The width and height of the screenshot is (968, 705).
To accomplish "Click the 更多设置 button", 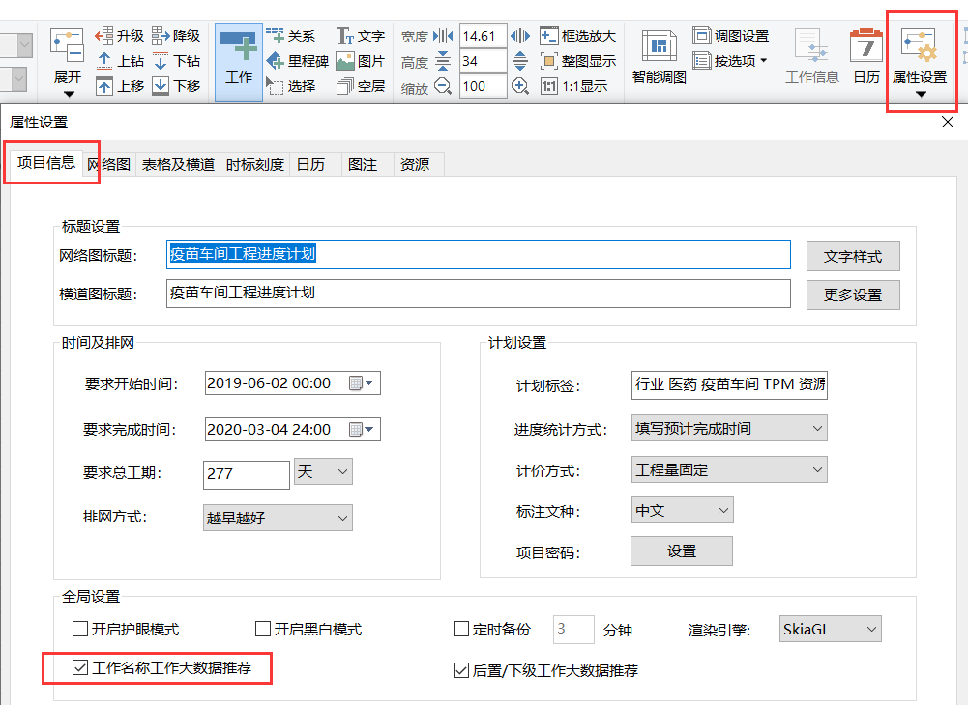I will point(853,295).
